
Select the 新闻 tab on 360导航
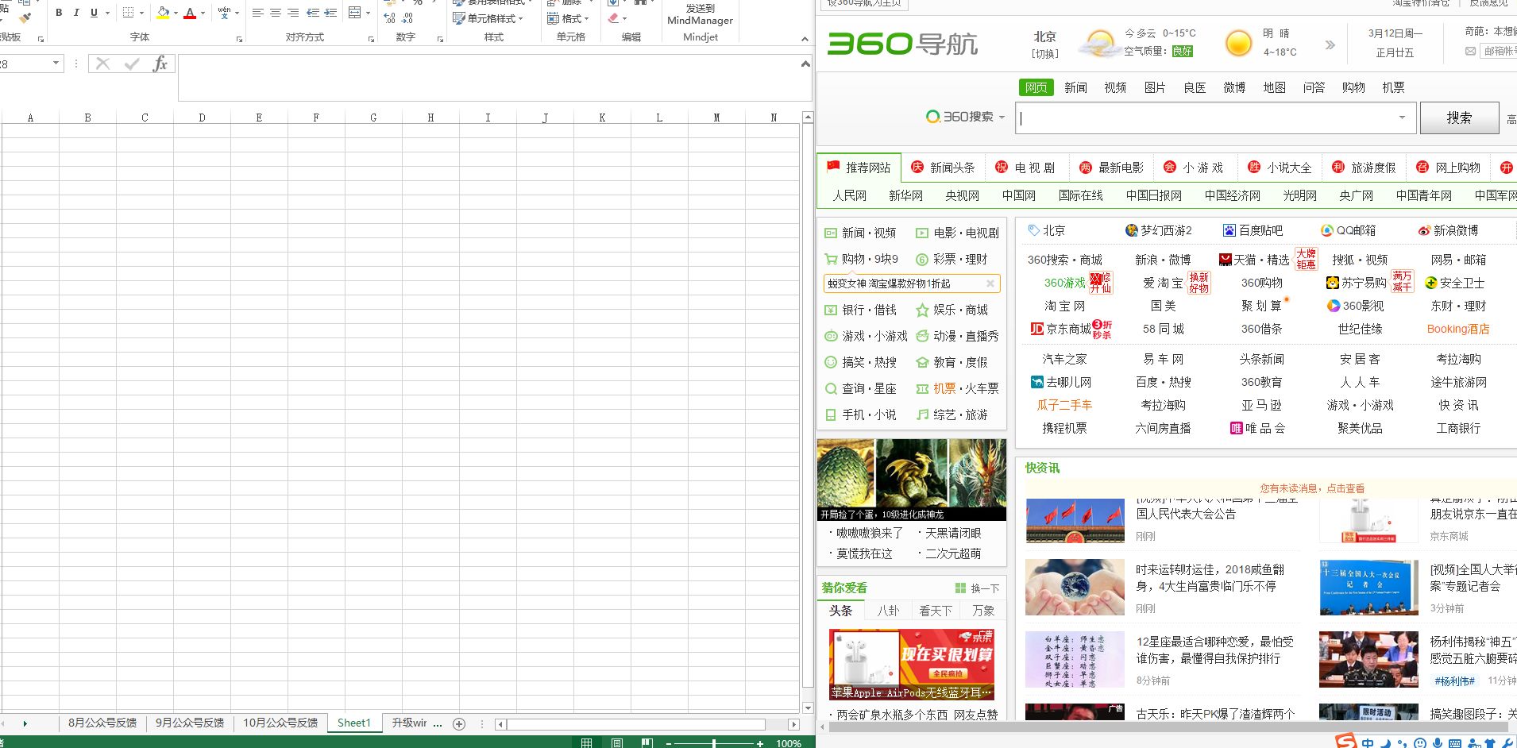[1075, 87]
